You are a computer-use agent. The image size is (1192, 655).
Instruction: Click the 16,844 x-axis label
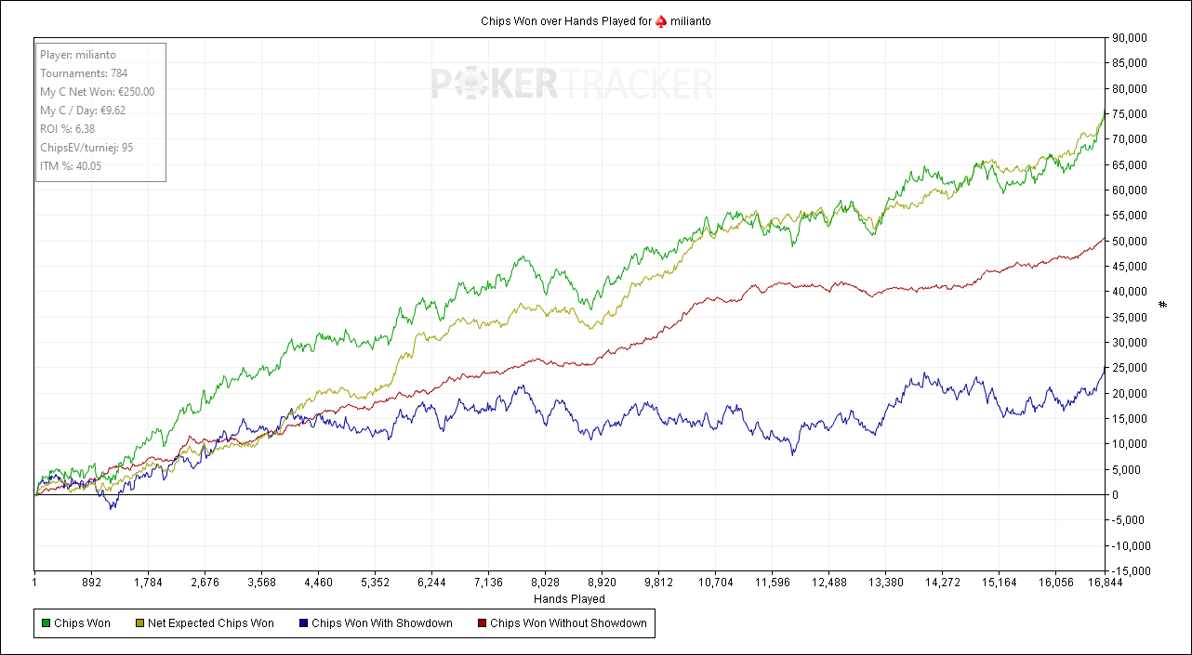1105,583
